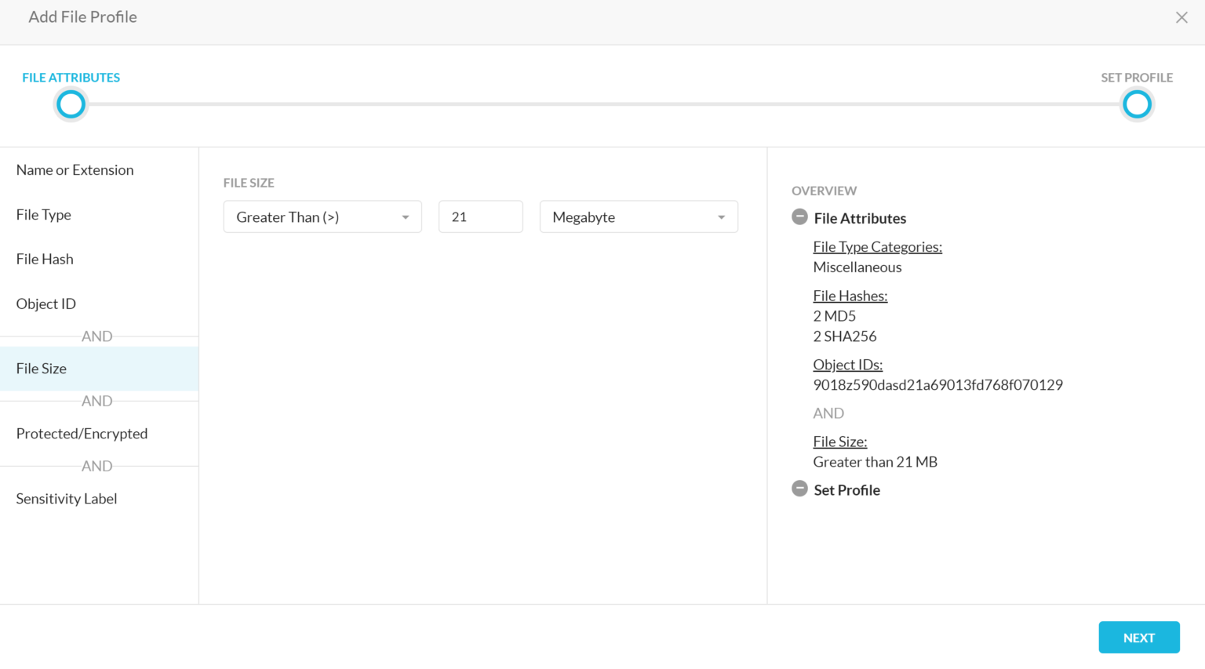Viewport: 1205px width, 669px height.
Task: Edit the file size value 21
Action: (x=480, y=216)
